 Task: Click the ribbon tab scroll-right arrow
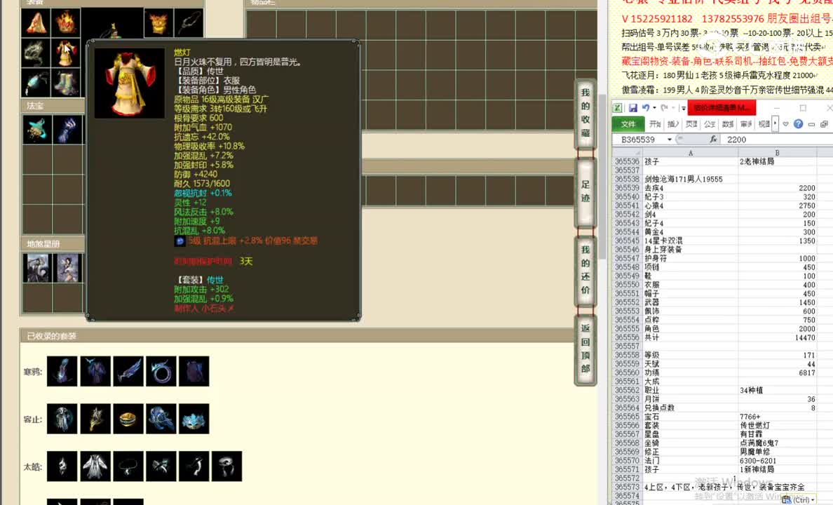pos(775,123)
